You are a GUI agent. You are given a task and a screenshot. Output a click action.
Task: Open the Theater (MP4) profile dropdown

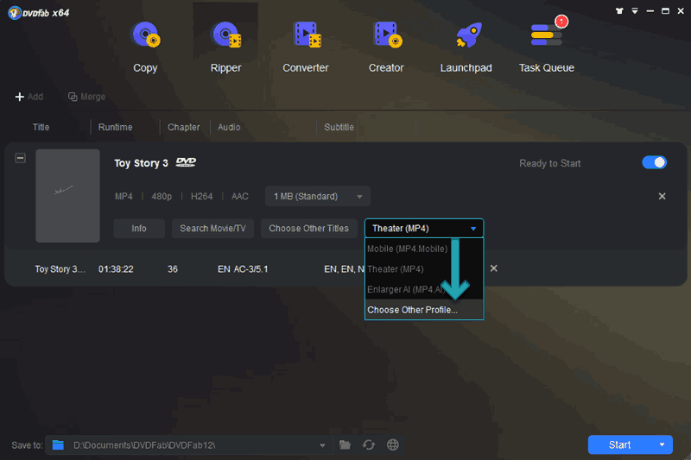[424, 229]
